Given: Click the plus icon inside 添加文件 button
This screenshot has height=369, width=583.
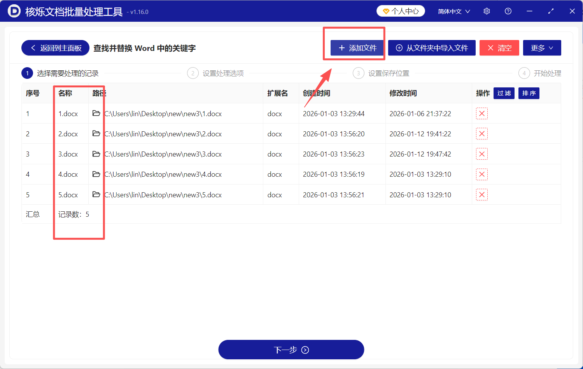Looking at the screenshot, I should click(x=342, y=48).
